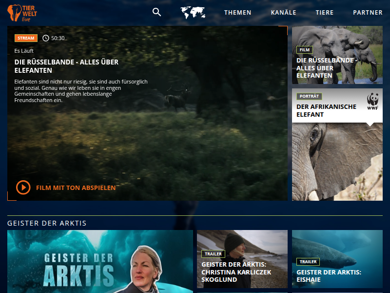Click the FILM badge on elephant card
The image size is (390, 293).
305,50
